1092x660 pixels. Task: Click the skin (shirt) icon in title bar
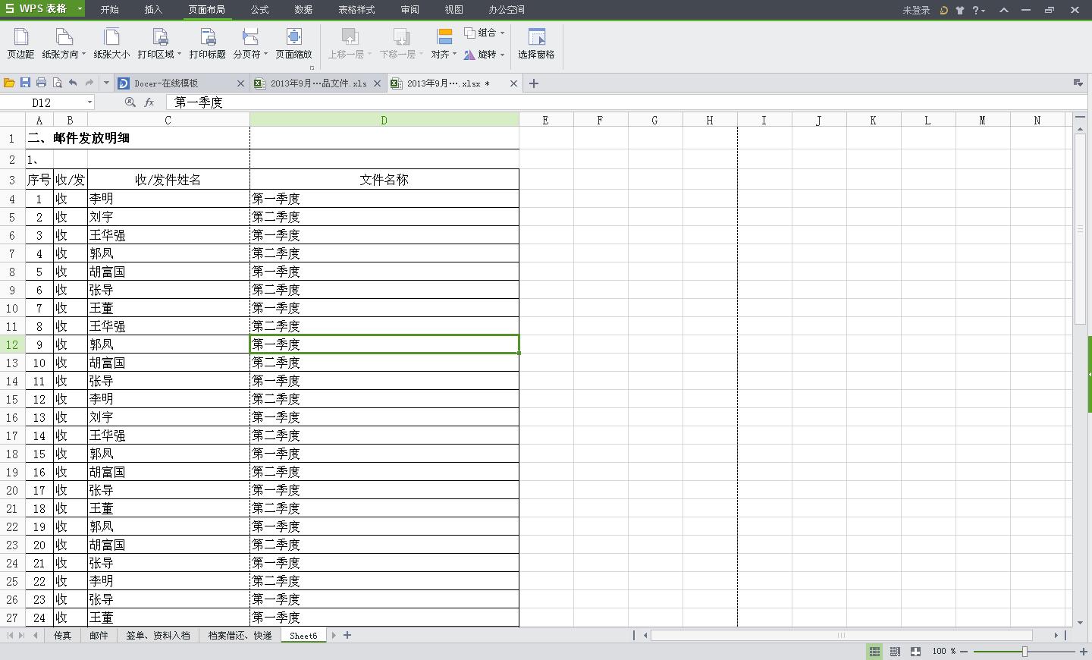(x=960, y=10)
